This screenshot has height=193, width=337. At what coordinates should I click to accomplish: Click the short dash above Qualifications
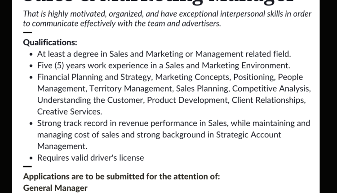[27, 33]
